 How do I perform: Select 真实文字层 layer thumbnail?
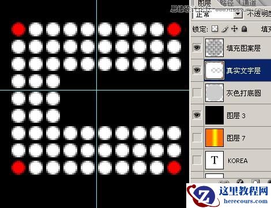click(x=214, y=70)
